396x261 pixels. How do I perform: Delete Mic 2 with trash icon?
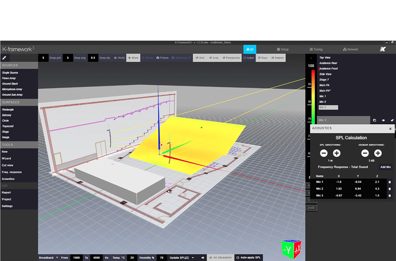[x=390, y=189]
